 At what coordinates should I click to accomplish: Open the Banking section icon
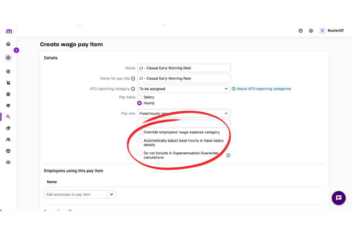(8, 94)
